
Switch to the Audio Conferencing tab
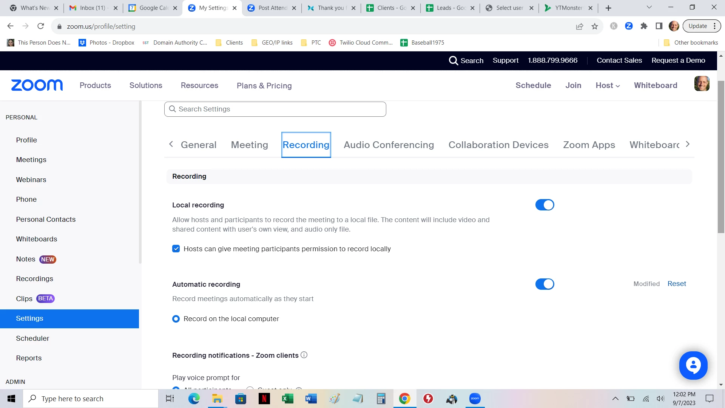pos(389,145)
